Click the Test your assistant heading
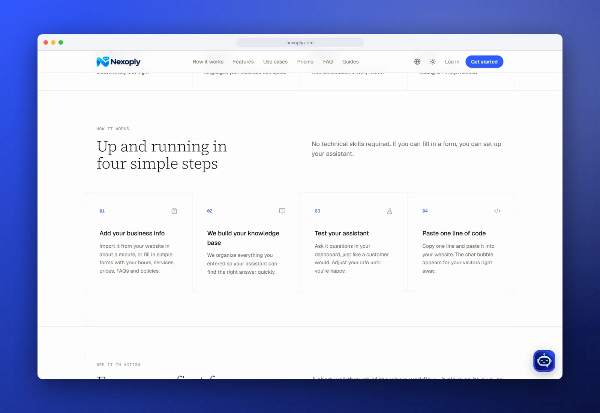 pos(342,233)
